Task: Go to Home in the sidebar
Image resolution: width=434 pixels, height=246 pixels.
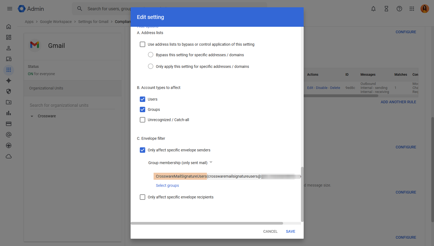Action: click(9, 26)
